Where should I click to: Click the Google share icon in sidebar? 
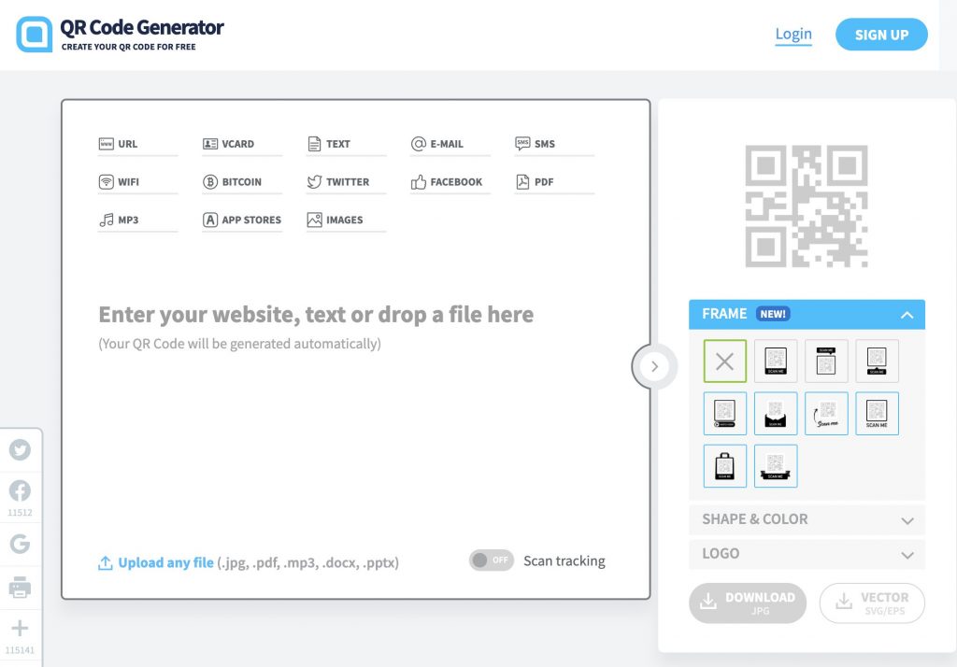20,543
